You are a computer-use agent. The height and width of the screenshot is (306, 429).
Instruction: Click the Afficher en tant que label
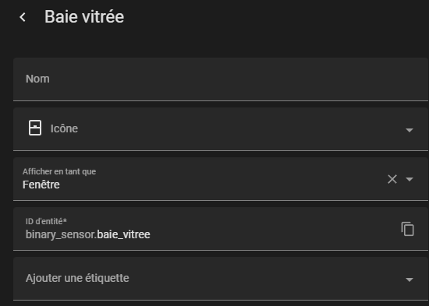(x=59, y=171)
